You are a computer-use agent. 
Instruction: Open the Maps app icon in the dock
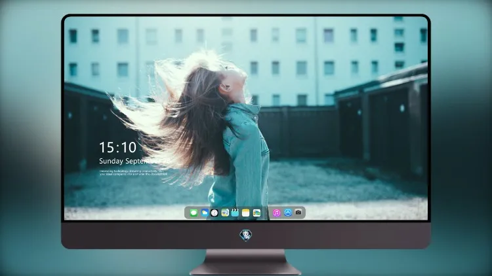[224, 213]
